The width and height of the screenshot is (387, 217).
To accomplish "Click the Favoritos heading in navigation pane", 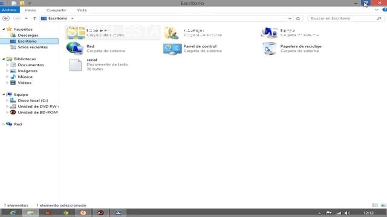I will click(x=23, y=30).
